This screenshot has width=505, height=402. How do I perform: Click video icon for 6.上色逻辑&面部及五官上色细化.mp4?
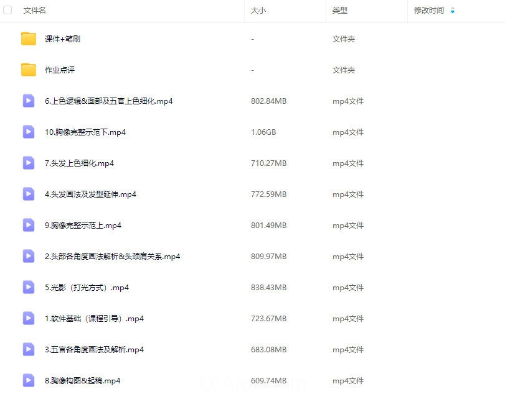pos(29,101)
